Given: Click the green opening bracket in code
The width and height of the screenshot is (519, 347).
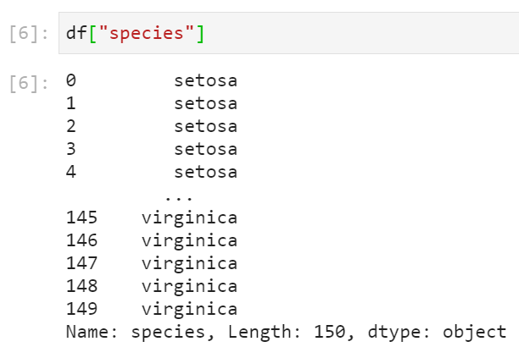Looking at the screenshot, I should point(93,33).
